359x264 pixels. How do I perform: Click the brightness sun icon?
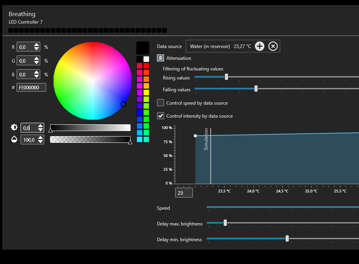tap(14, 127)
